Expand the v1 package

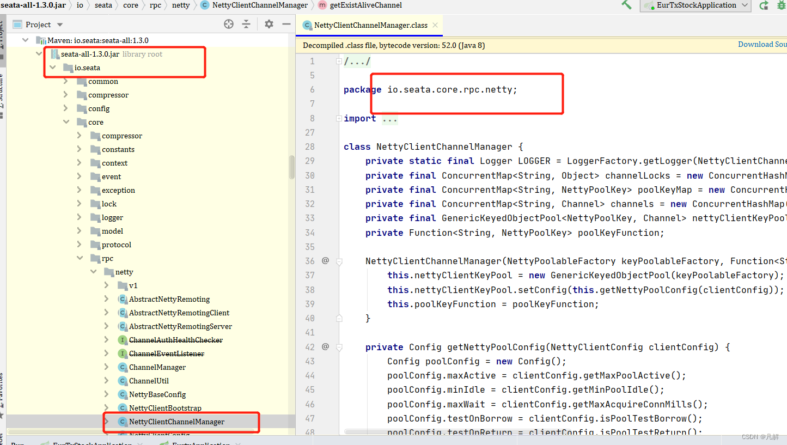click(107, 285)
